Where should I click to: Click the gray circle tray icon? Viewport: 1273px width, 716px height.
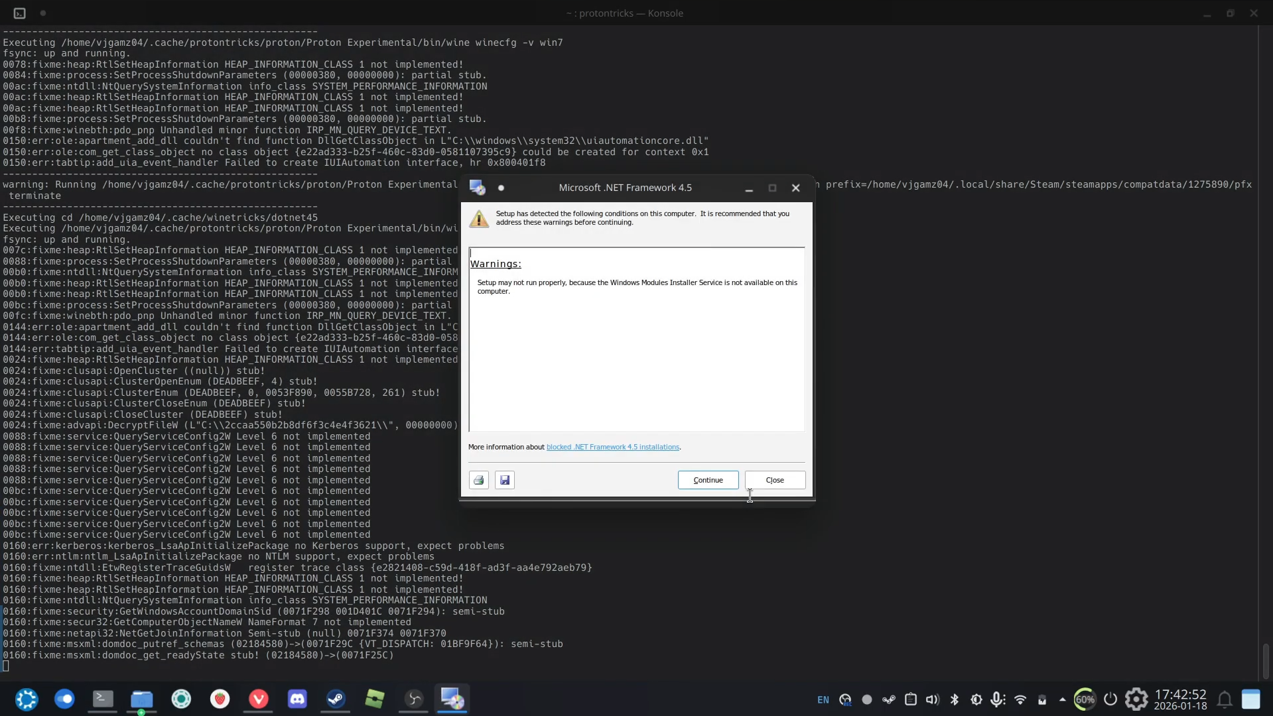867,700
